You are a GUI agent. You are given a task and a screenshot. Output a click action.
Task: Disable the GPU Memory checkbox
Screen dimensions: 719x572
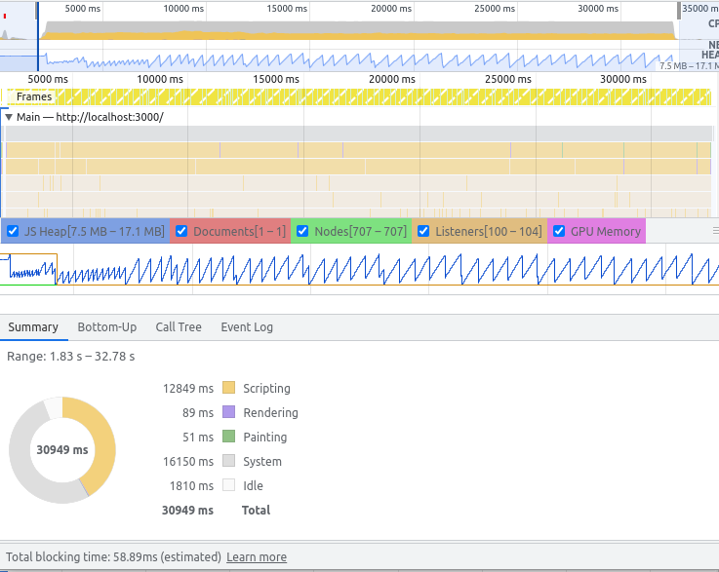[559, 231]
